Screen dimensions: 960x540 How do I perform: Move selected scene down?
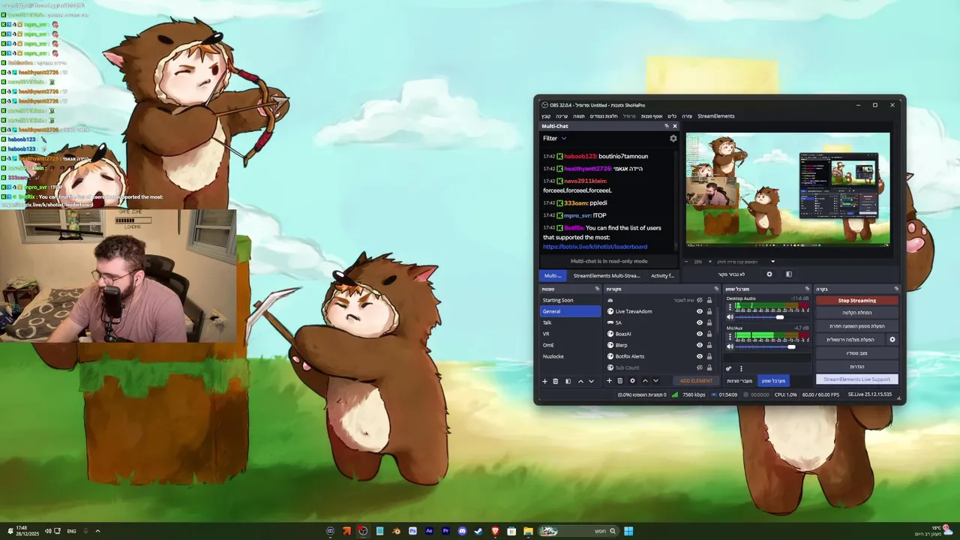[x=591, y=381]
